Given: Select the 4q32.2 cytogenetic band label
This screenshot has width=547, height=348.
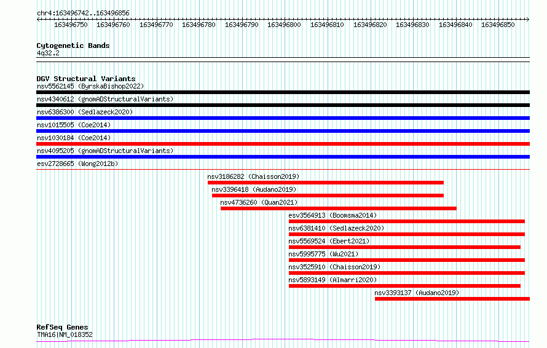Looking at the screenshot, I should (48, 53).
